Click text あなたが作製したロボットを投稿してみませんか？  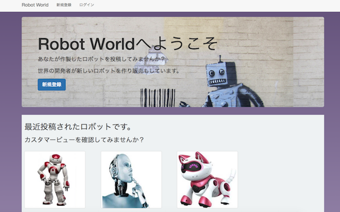point(103,59)
